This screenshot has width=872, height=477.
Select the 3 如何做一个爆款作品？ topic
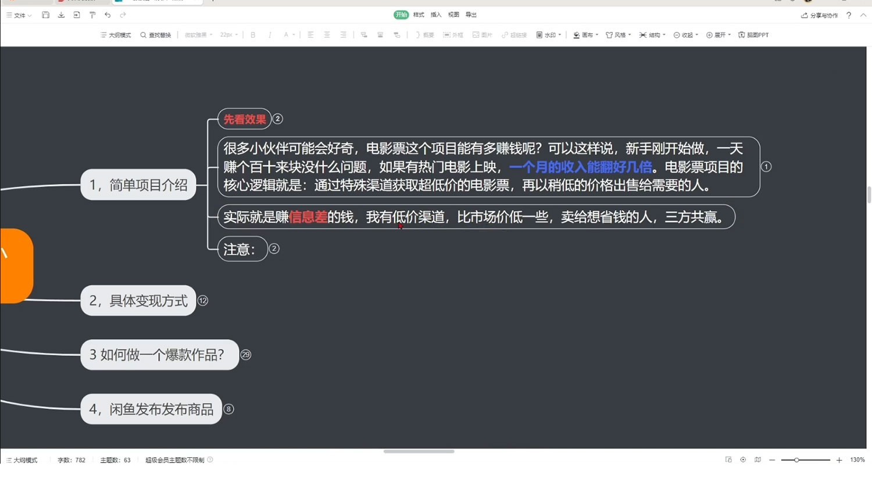[x=160, y=355]
